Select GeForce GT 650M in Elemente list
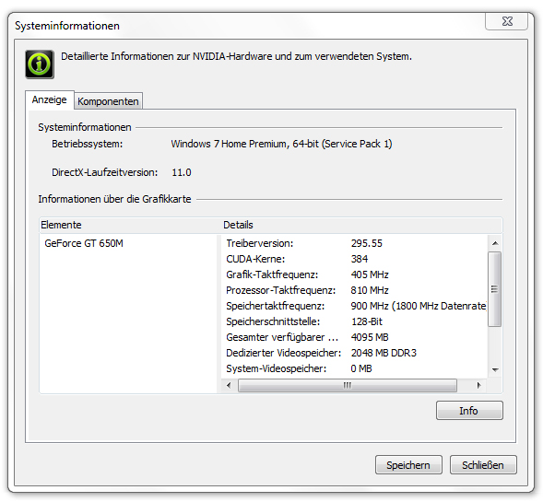Viewport: 543px width, 502px height. (x=84, y=243)
